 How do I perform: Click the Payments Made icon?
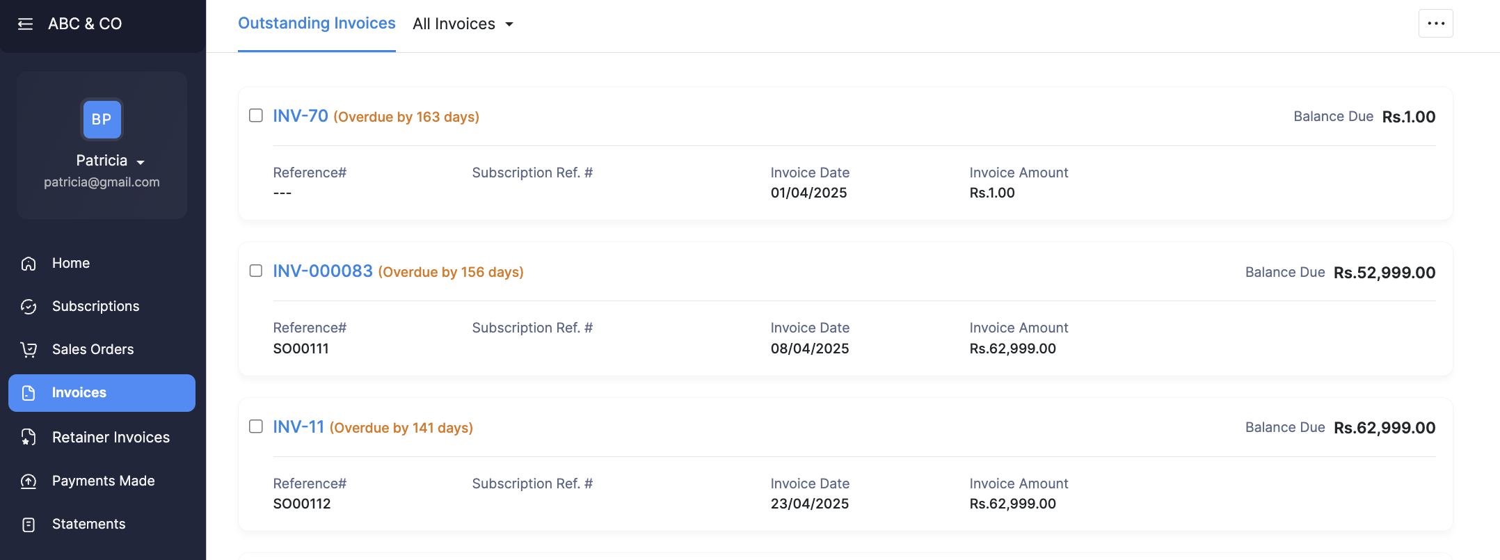[29, 481]
